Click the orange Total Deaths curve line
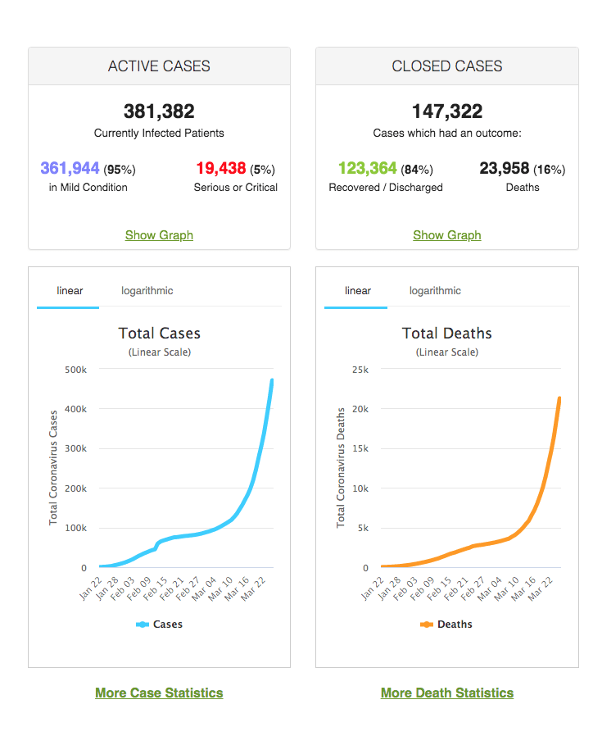The image size is (593, 736). pos(541,492)
